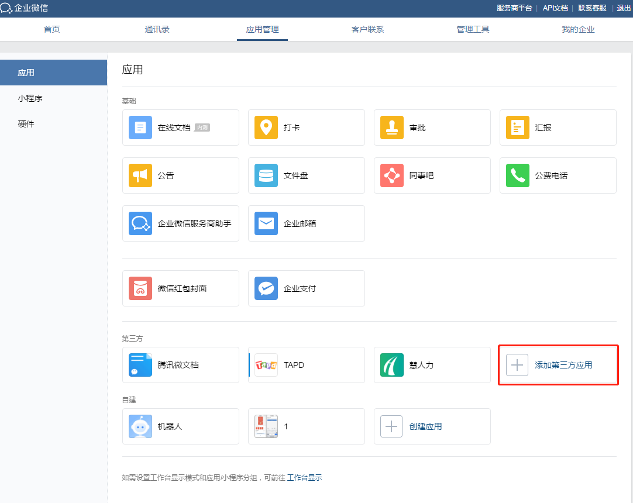Open the 在线文档 app icon
This screenshot has width=633, height=503.
coord(140,128)
